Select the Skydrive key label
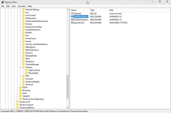 29,53
